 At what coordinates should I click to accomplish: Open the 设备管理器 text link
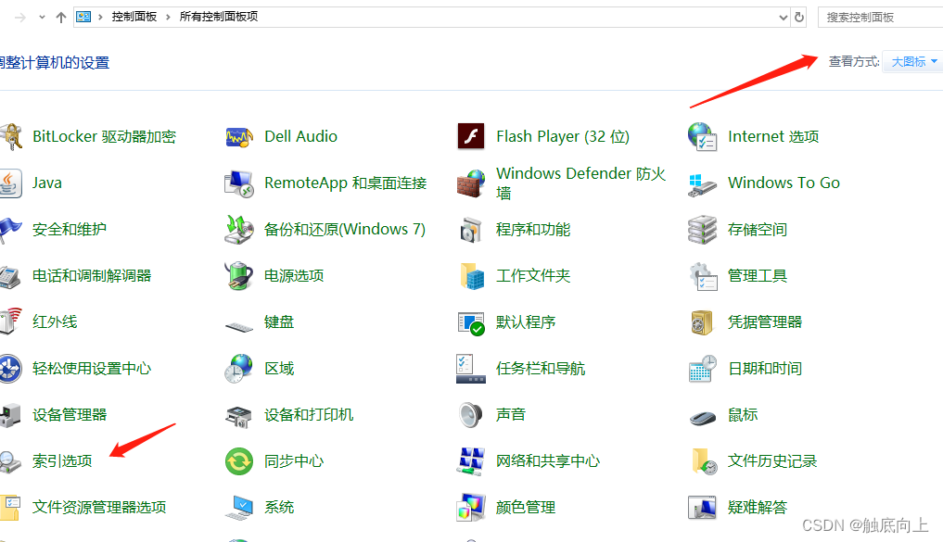70,415
